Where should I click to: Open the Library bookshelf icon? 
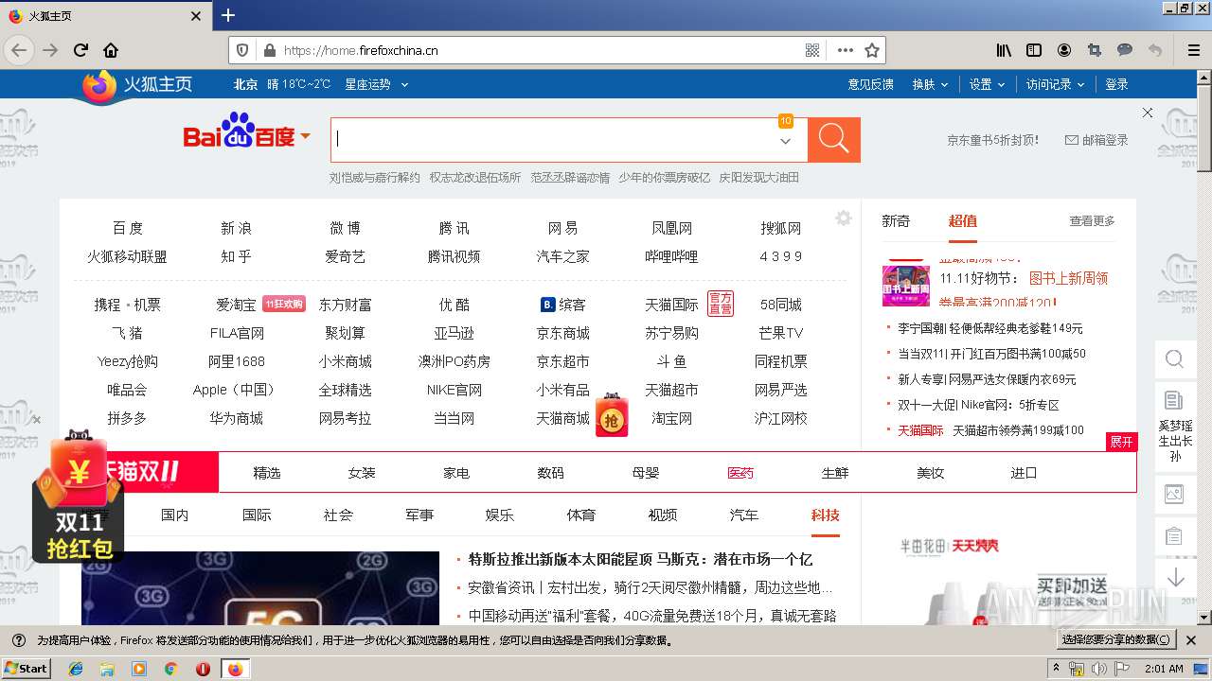point(1004,50)
